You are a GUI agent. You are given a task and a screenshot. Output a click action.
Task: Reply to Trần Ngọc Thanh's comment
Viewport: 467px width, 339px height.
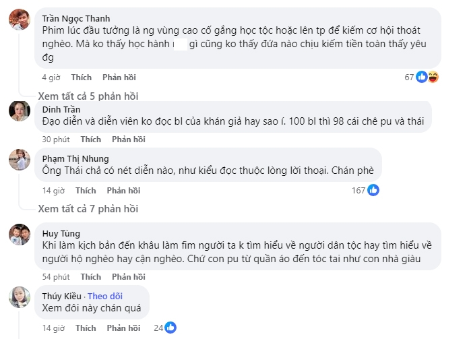(119, 78)
